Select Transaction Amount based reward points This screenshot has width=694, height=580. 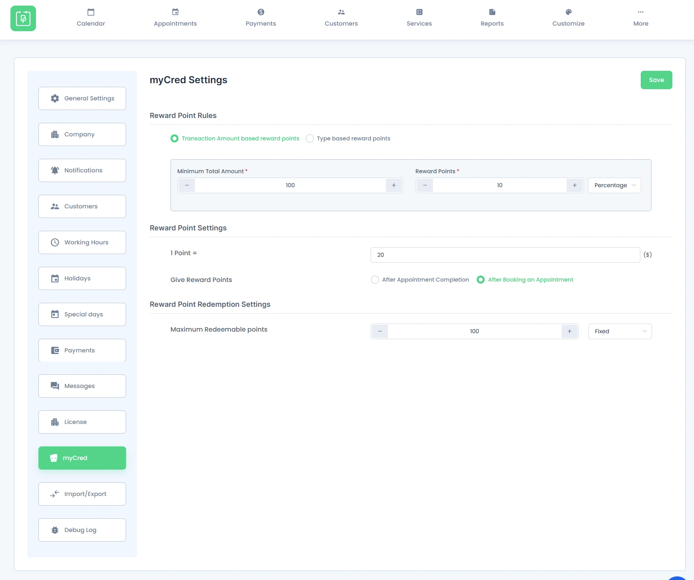click(174, 138)
